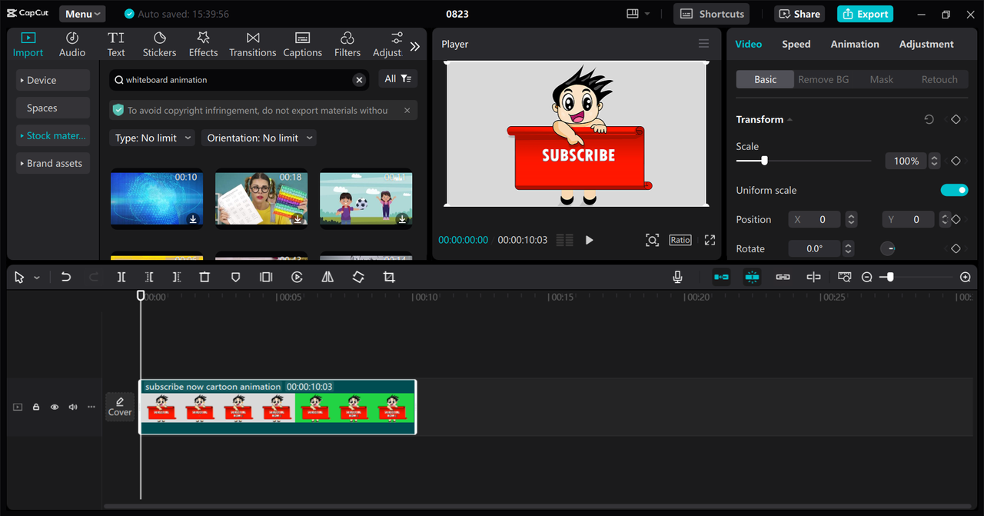Viewport: 984px width, 516px height.
Task: Toggle the main track magnet
Action: point(721,277)
